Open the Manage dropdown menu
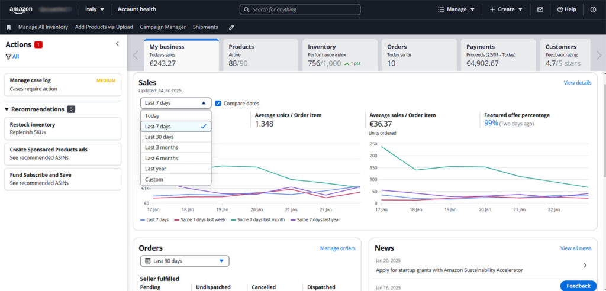The image size is (606, 291). [x=456, y=9]
